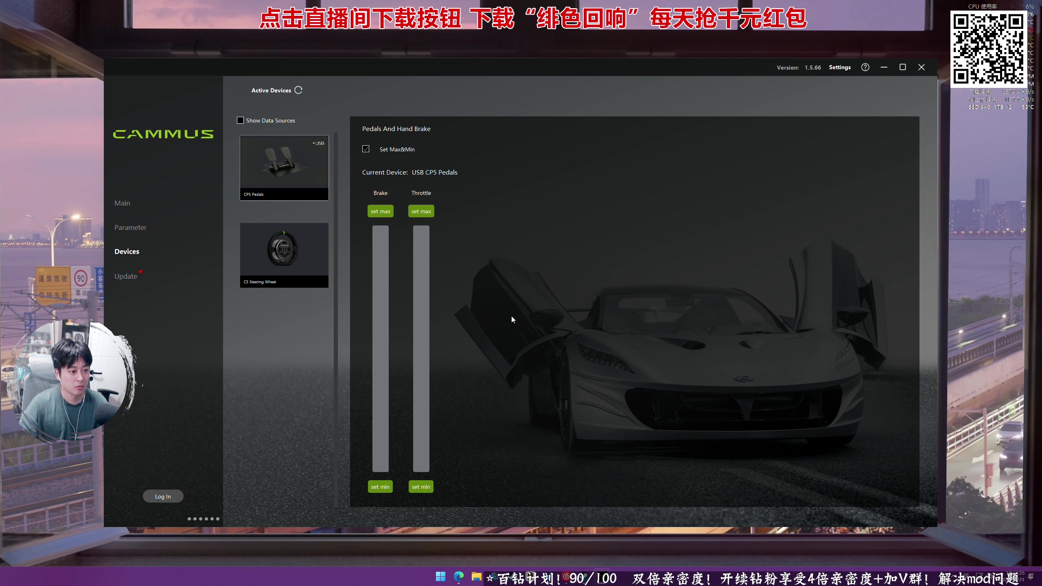The height and width of the screenshot is (586, 1042).
Task: Go to the Main page
Action: (x=122, y=203)
